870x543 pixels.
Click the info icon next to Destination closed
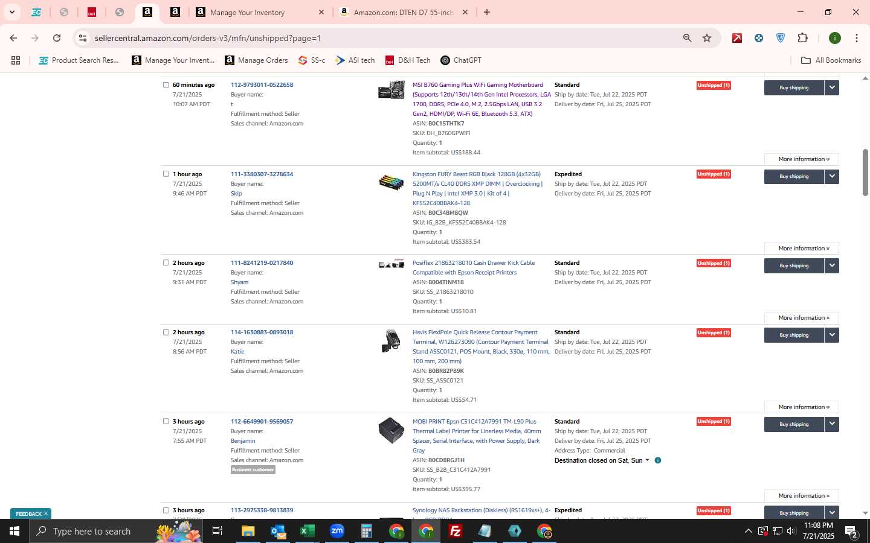pos(658,460)
